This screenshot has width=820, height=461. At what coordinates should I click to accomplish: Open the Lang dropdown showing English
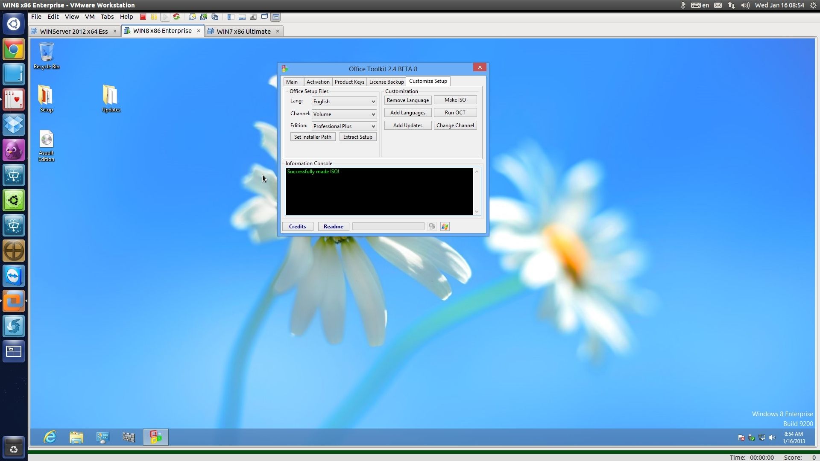344,102
